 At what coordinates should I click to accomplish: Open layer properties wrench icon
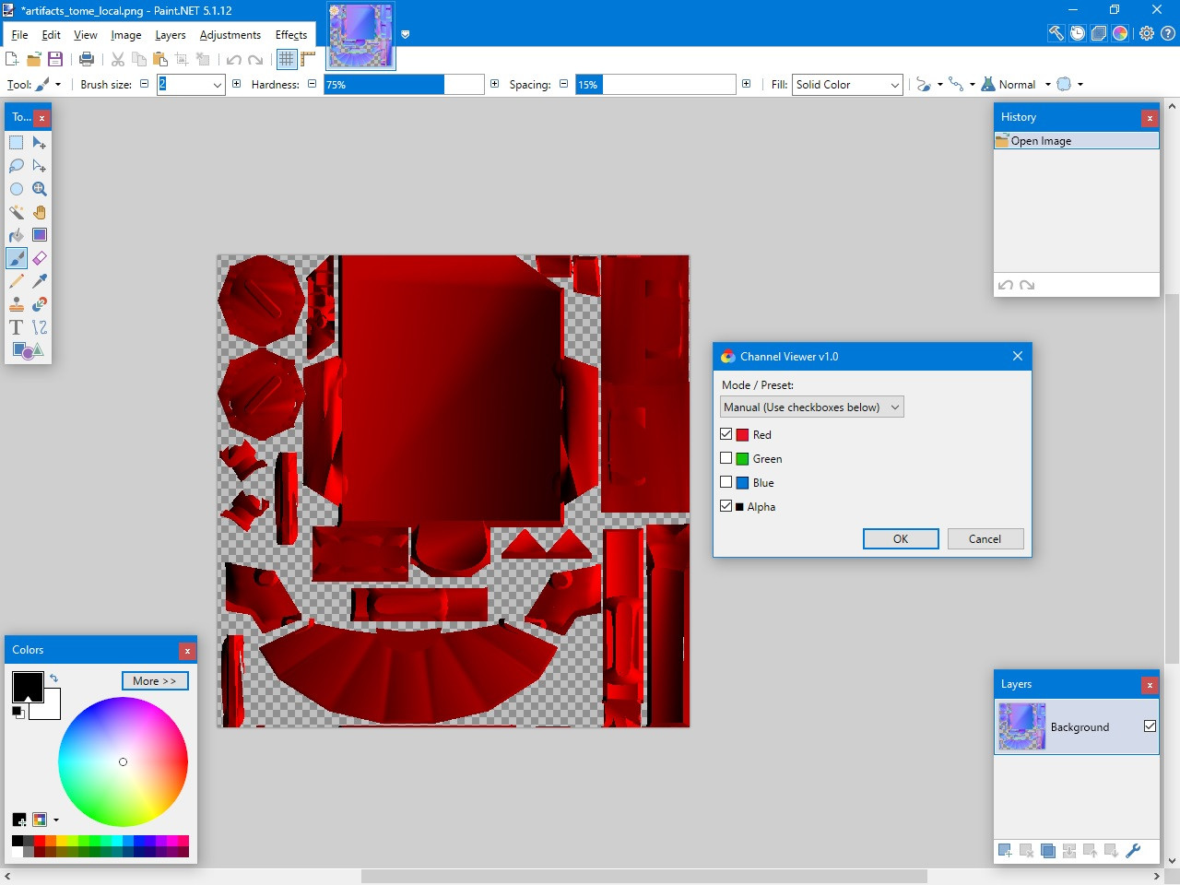tap(1133, 851)
